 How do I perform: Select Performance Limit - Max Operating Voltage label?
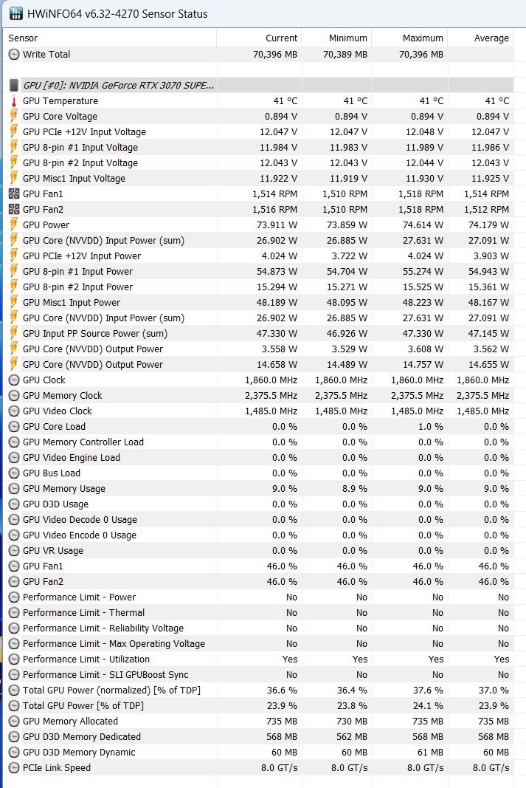(x=114, y=644)
